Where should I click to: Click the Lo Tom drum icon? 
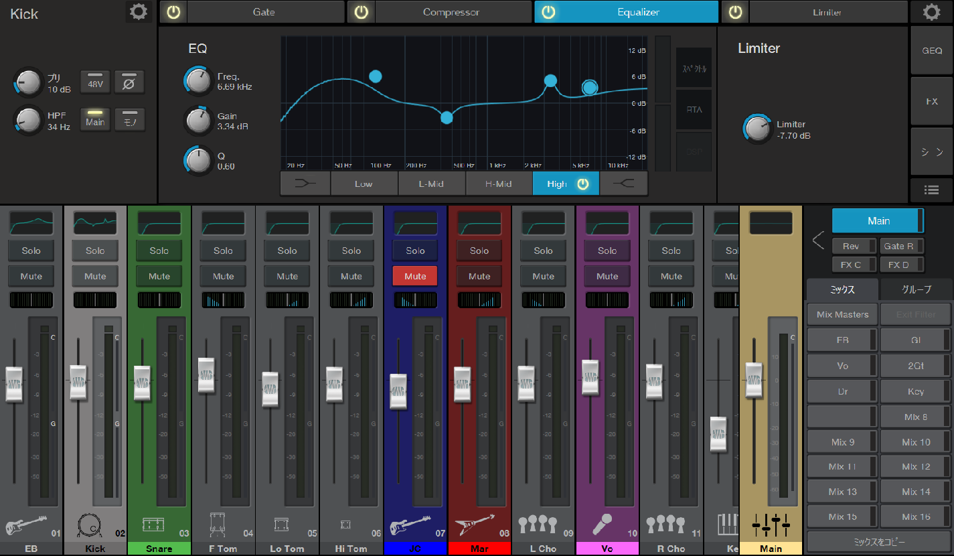pyautogui.click(x=281, y=524)
